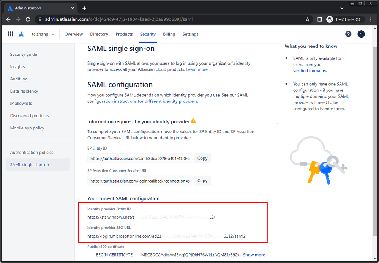Copy the SP Entity ID
Image resolution: width=379 pixels, height=263 pixels.
click(x=202, y=158)
